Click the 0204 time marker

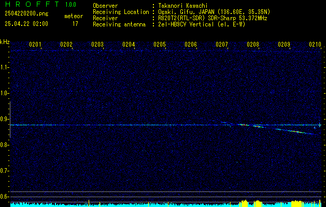[x=129, y=45]
